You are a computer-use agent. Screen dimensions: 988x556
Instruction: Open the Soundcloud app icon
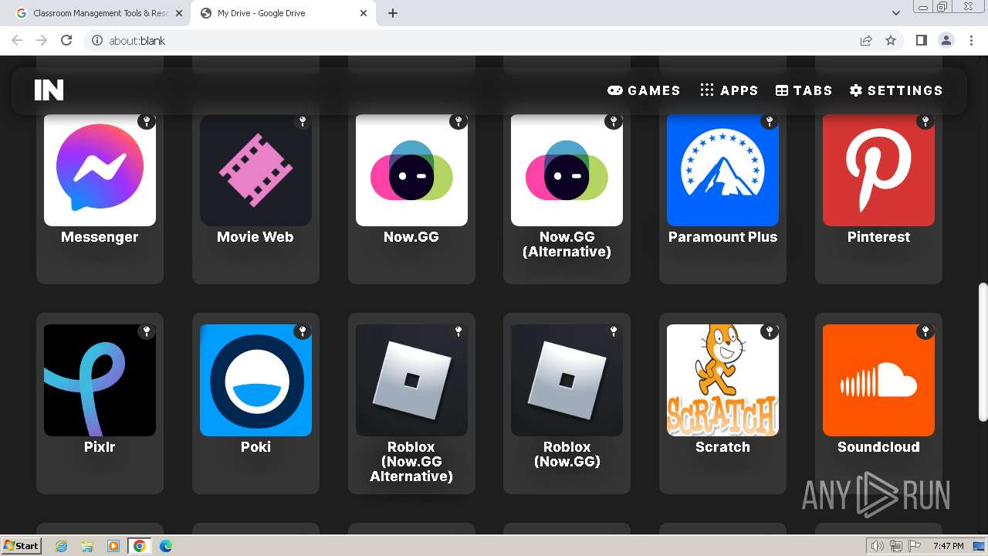coord(878,380)
